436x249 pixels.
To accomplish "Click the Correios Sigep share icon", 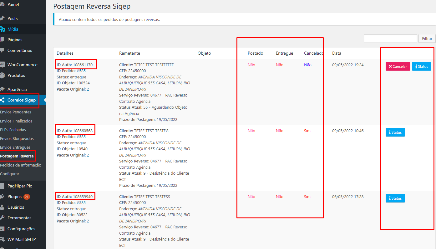I will point(2,100).
